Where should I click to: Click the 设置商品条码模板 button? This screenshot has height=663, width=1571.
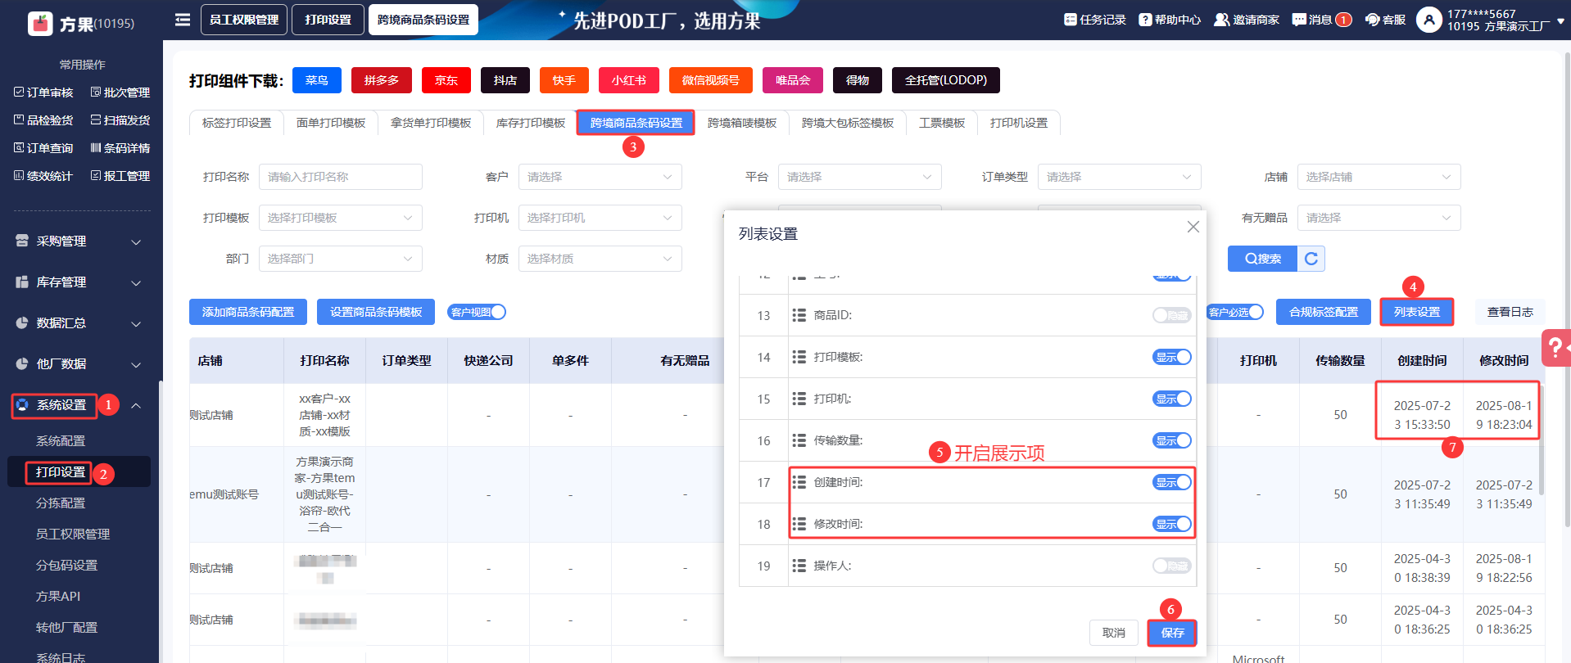click(376, 312)
